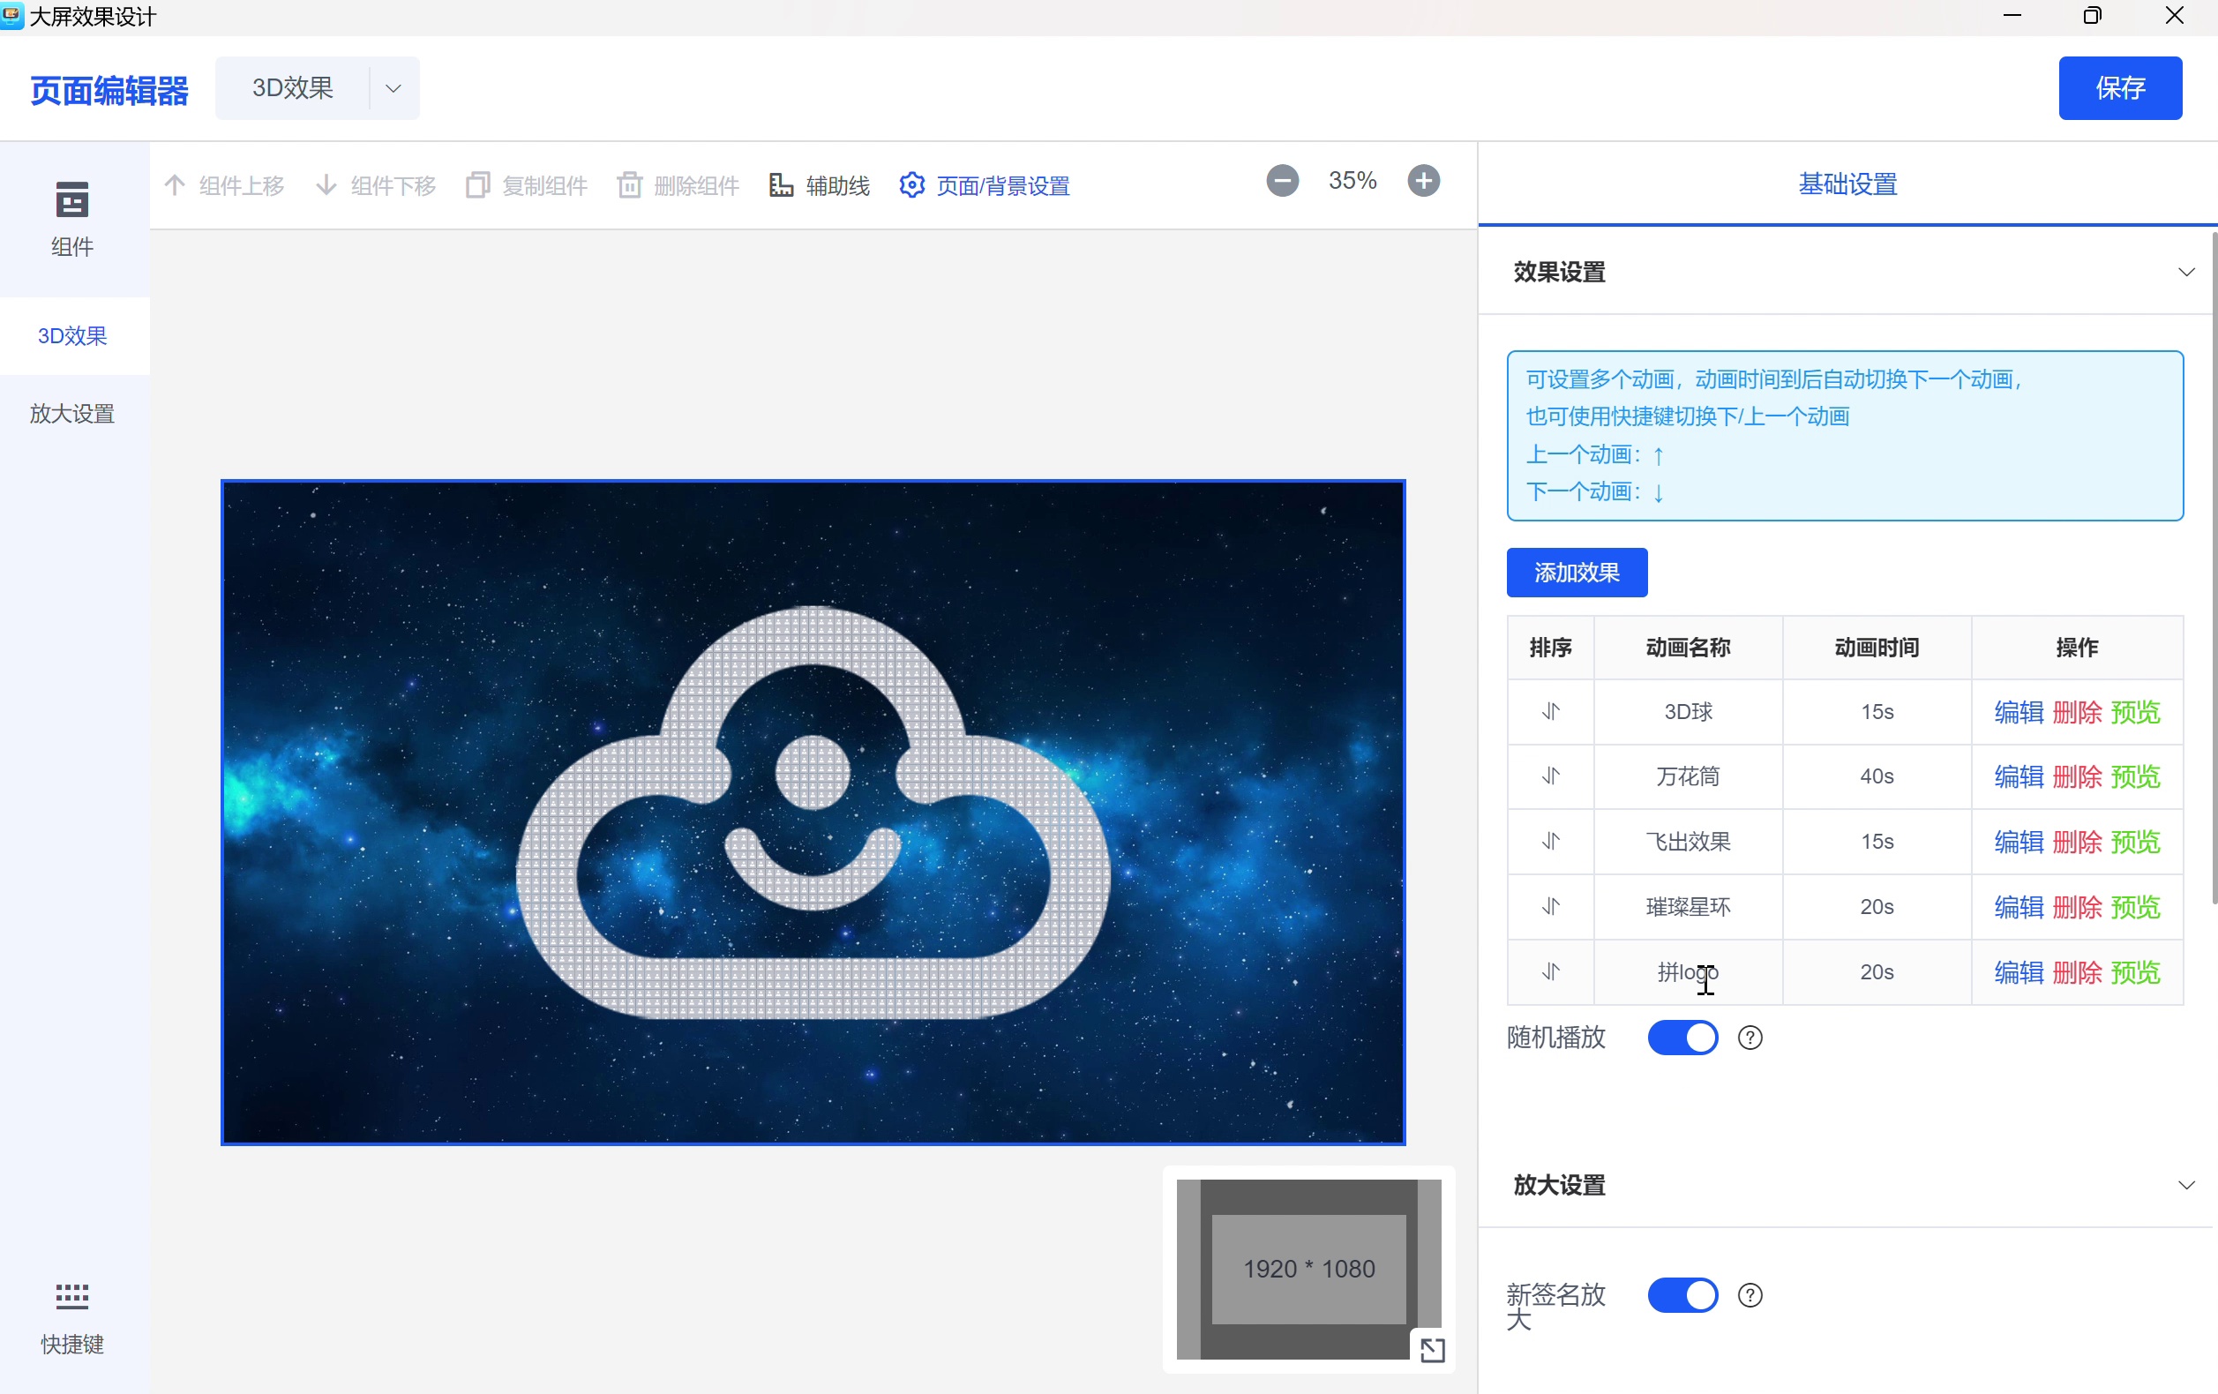Open the 组件 components panel icon
The width and height of the screenshot is (2218, 1394).
(71, 200)
